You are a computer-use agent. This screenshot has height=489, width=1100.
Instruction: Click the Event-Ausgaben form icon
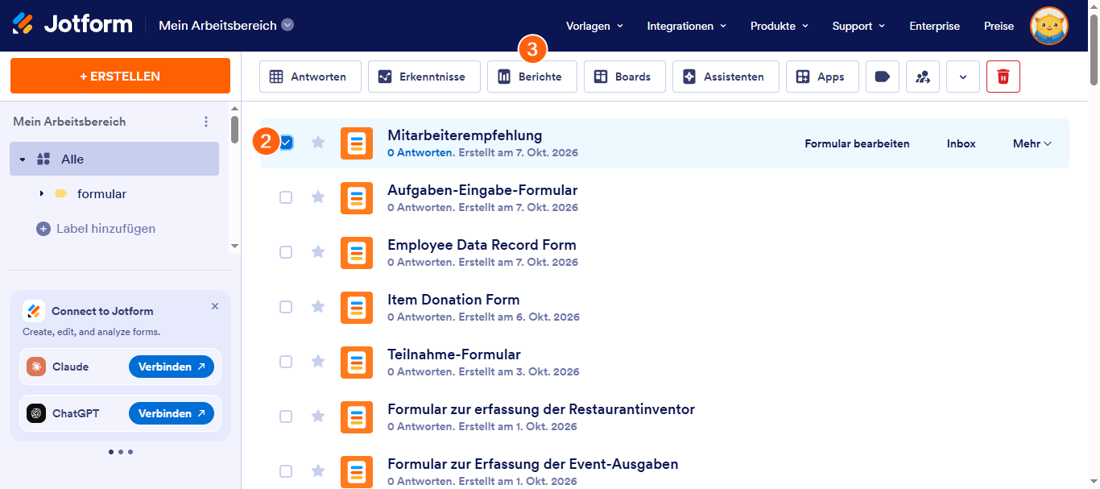click(357, 472)
